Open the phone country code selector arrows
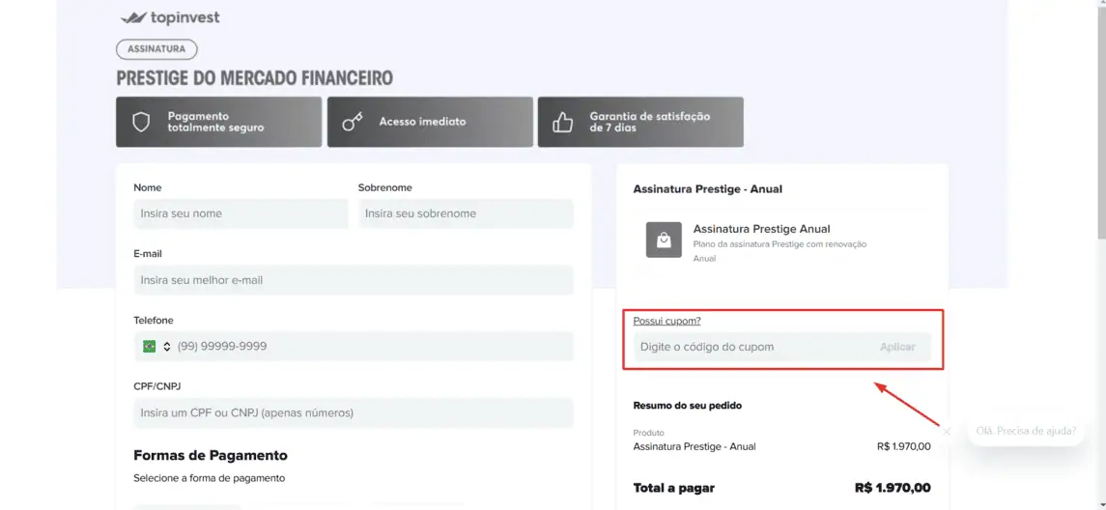 pyautogui.click(x=167, y=347)
